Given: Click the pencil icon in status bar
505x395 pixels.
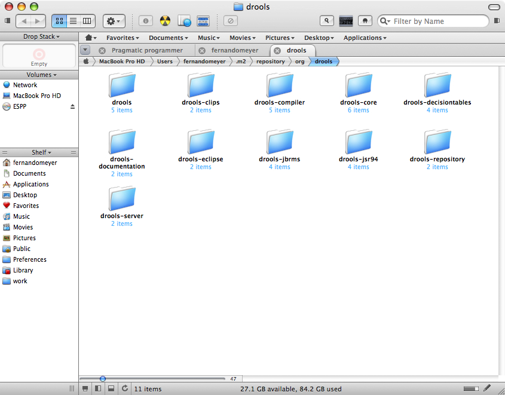Looking at the screenshot, I should (x=487, y=388).
